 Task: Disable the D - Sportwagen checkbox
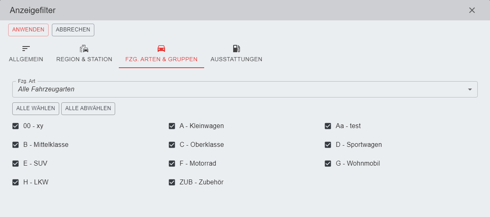(x=328, y=145)
